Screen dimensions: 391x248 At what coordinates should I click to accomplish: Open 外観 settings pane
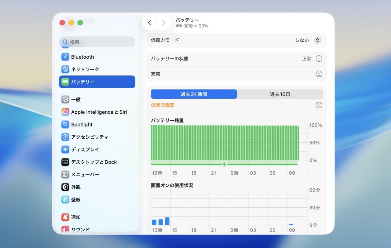coord(97,187)
